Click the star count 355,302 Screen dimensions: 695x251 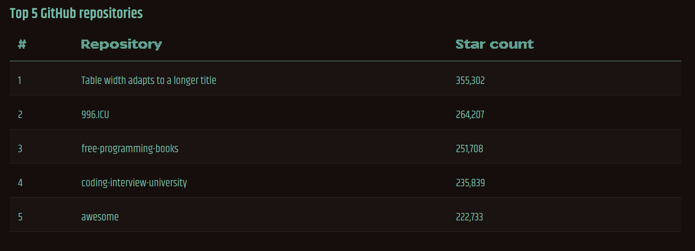(x=470, y=80)
